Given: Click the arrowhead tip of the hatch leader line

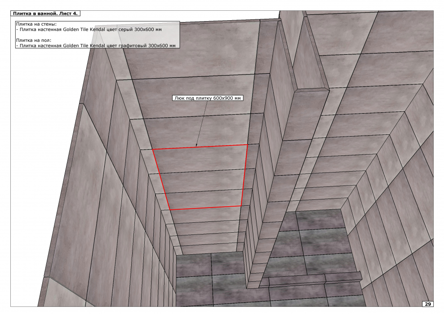Looking at the screenshot, I should click(x=196, y=146).
